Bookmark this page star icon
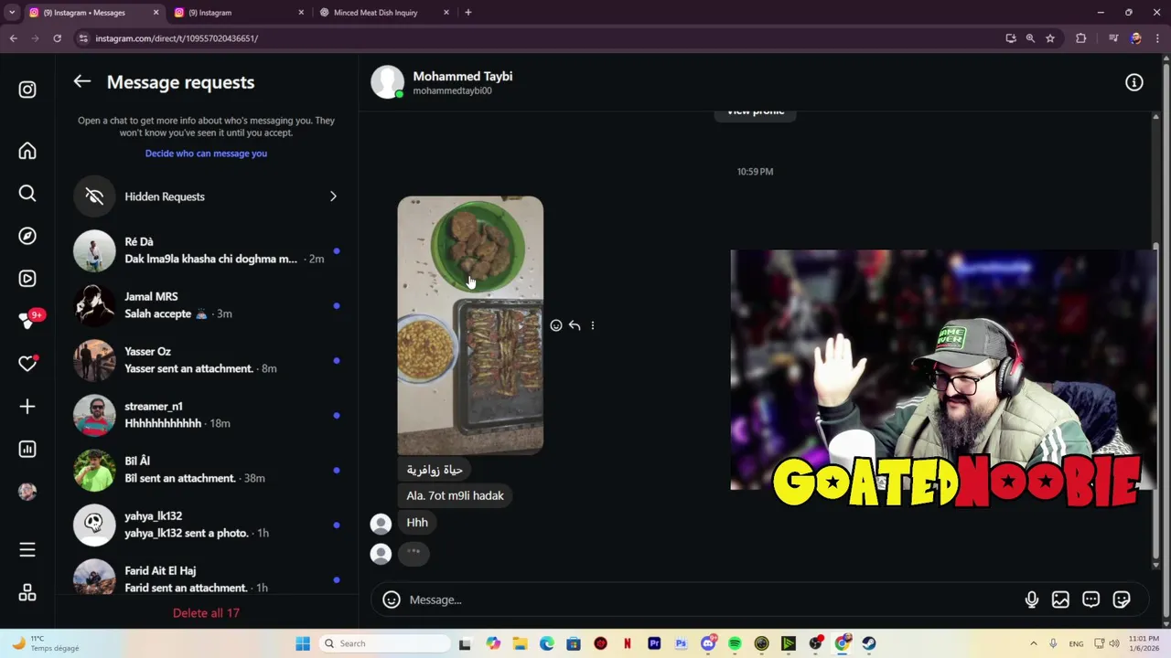The width and height of the screenshot is (1171, 658). click(x=1050, y=38)
